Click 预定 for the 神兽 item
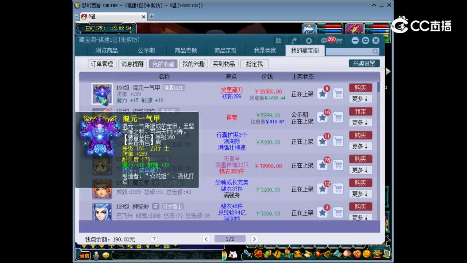The image size is (467, 263). (x=360, y=111)
